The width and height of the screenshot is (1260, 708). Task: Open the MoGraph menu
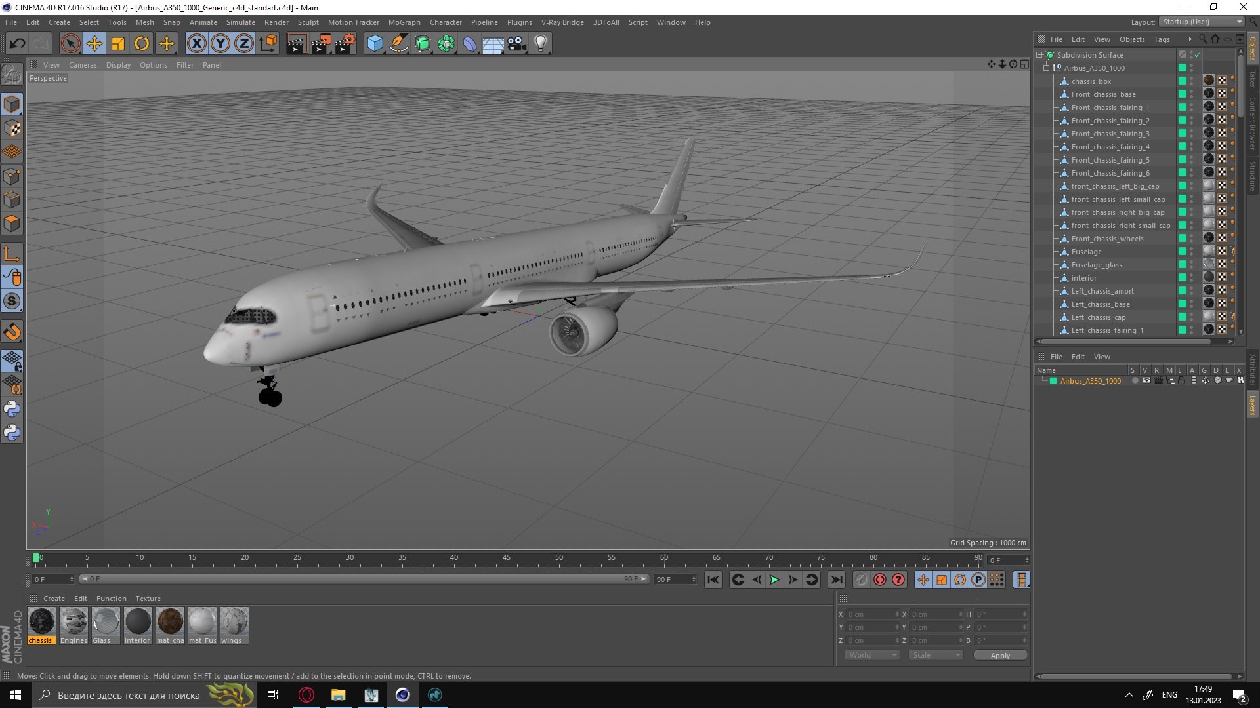coord(404,22)
